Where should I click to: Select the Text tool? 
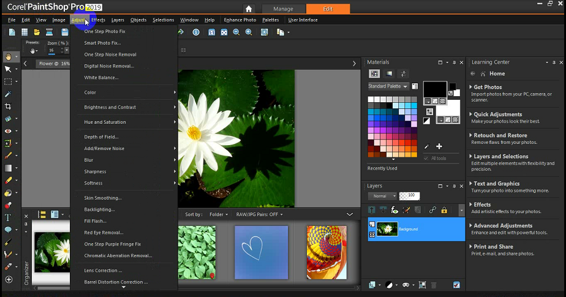point(8,217)
